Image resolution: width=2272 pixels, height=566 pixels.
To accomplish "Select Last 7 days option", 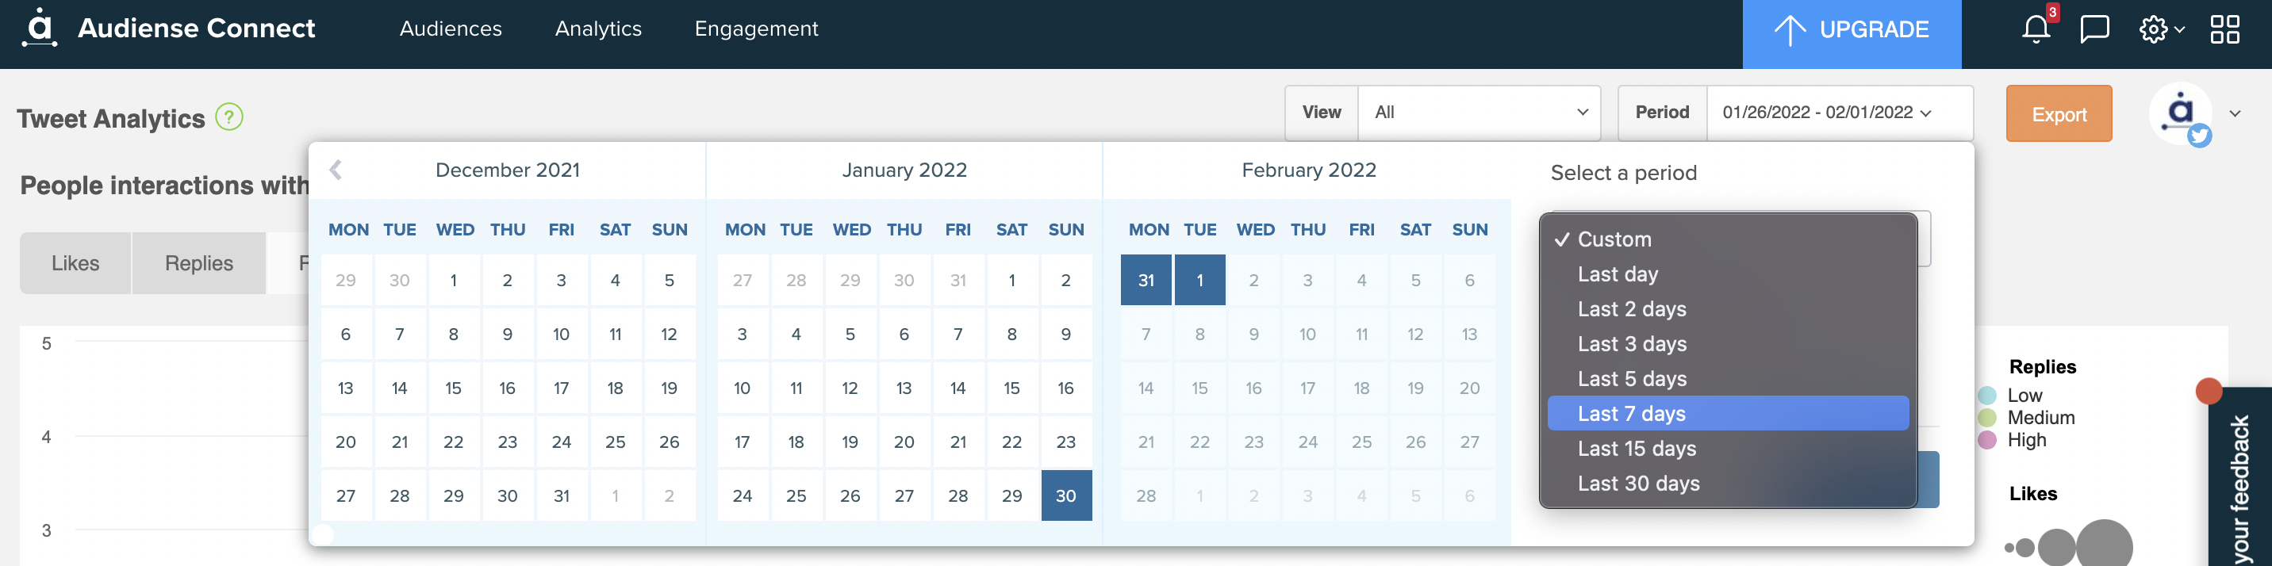I will pos(1728,414).
